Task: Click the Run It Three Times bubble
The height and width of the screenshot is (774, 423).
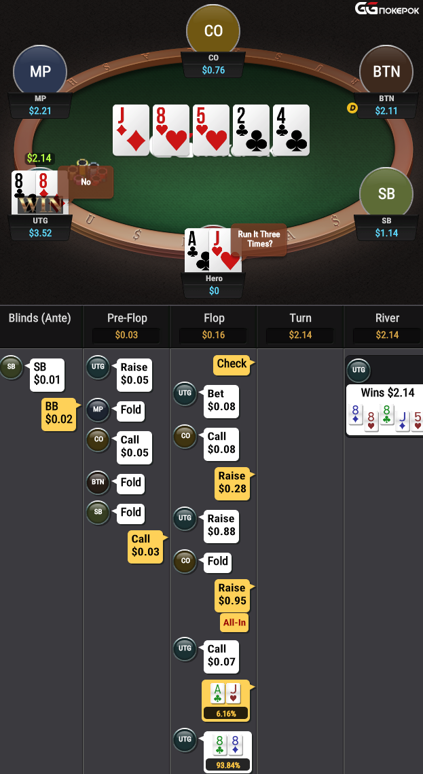Action: [259, 240]
